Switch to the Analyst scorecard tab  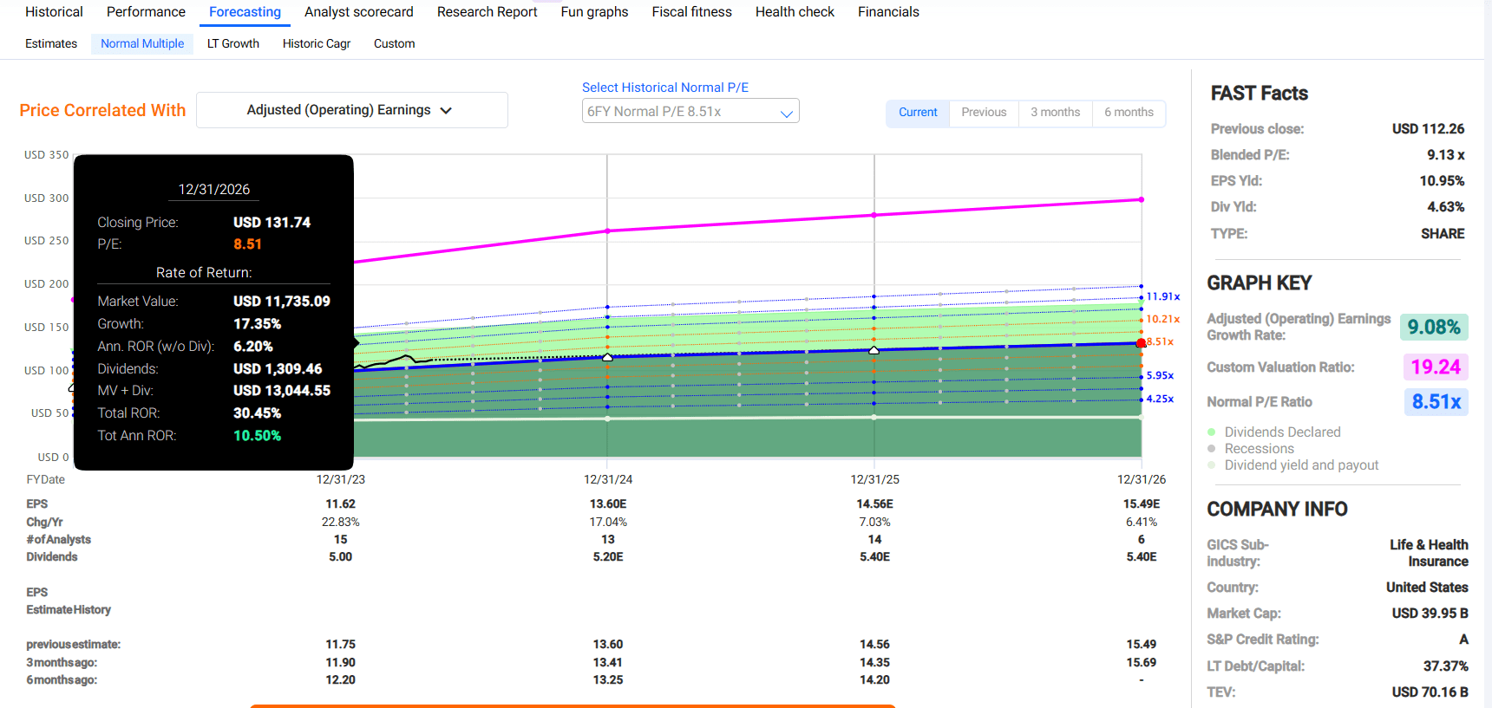tap(358, 12)
